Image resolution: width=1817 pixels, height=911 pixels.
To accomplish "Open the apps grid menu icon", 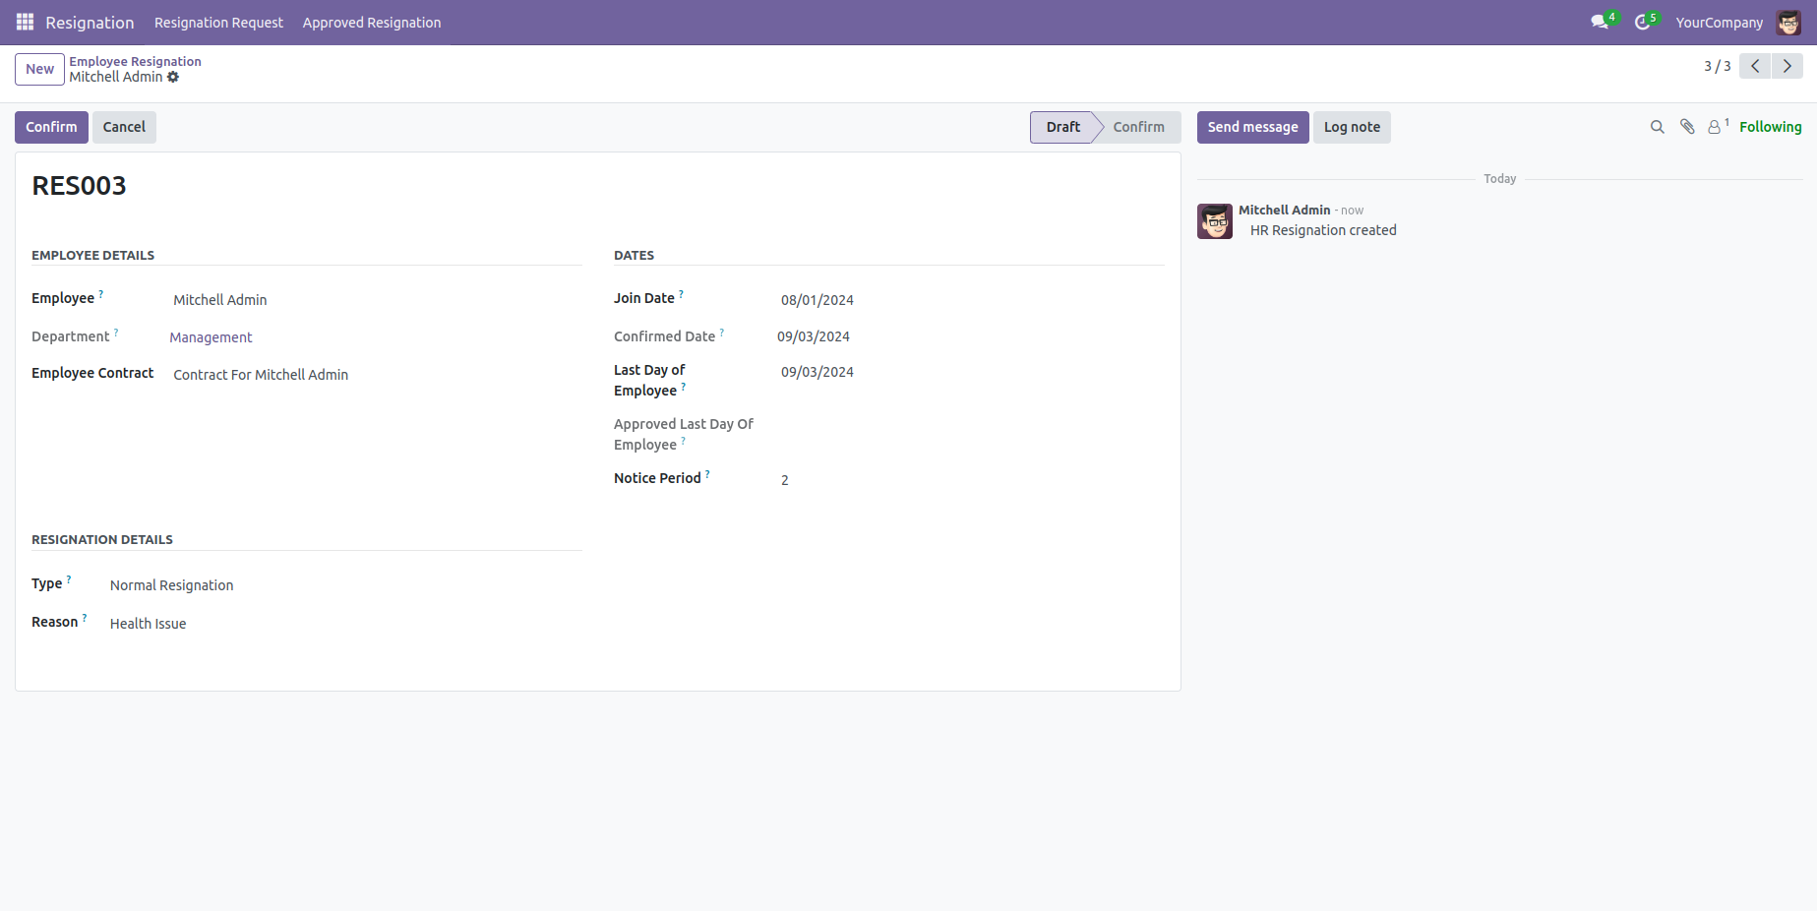I will [25, 22].
